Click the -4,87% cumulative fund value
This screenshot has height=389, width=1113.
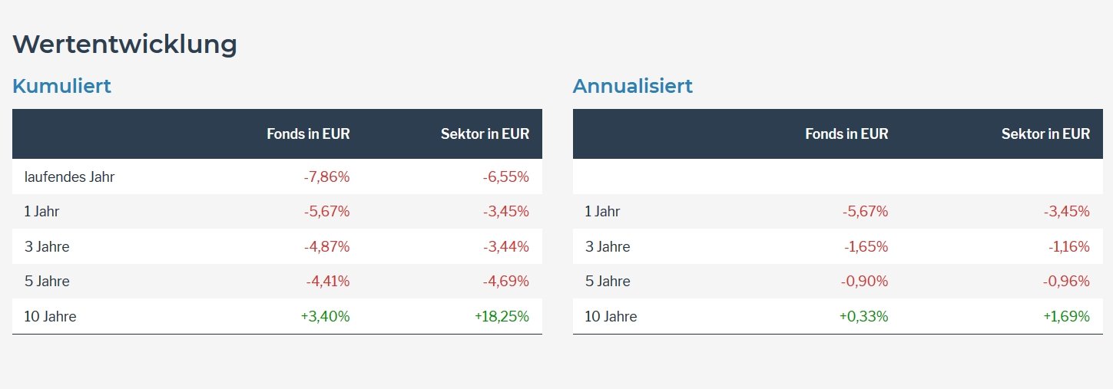pos(327,247)
